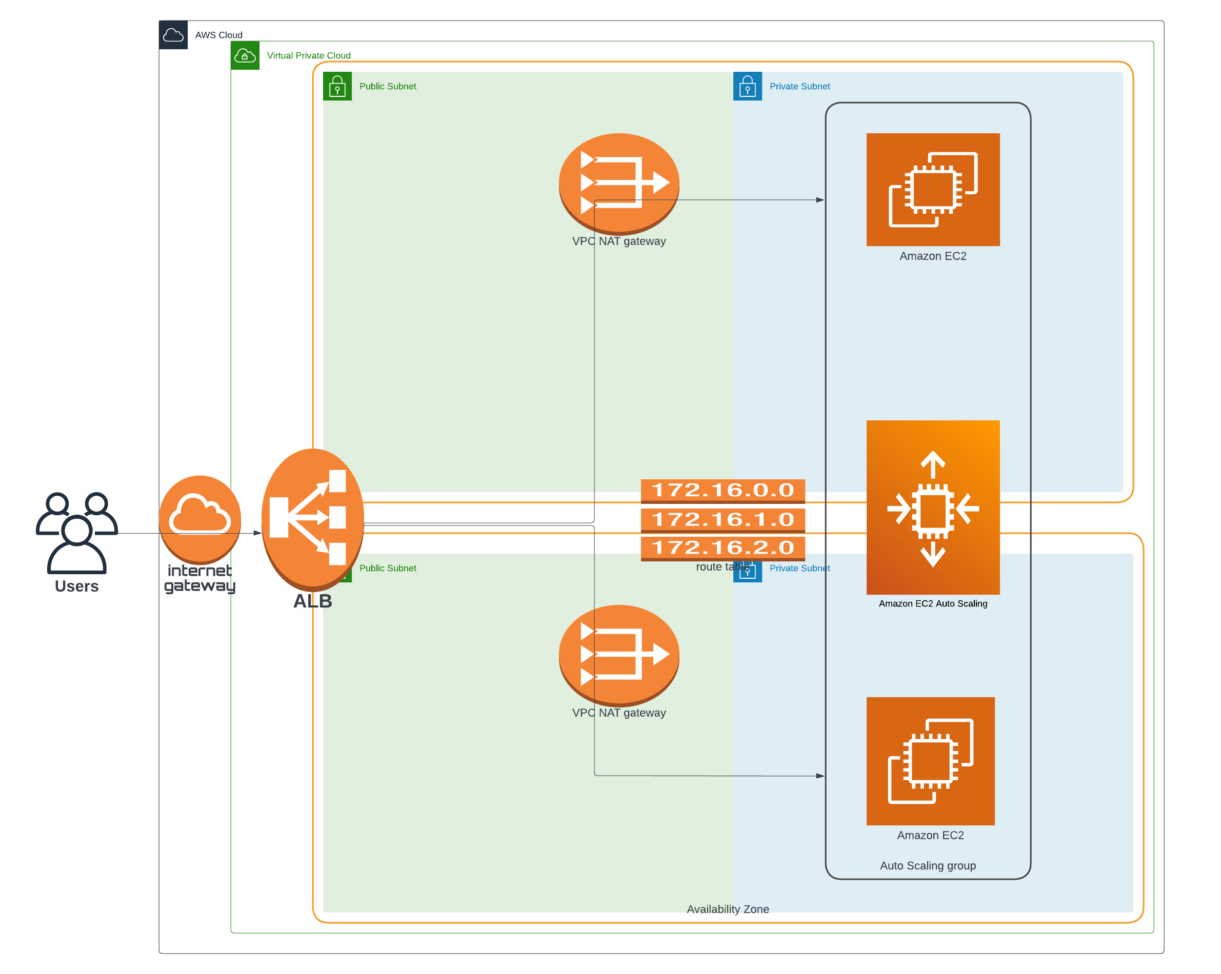Toggle the Private Subnet lock icon lower
The width and height of the screenshot is (1221, 974).
[747, 569]
